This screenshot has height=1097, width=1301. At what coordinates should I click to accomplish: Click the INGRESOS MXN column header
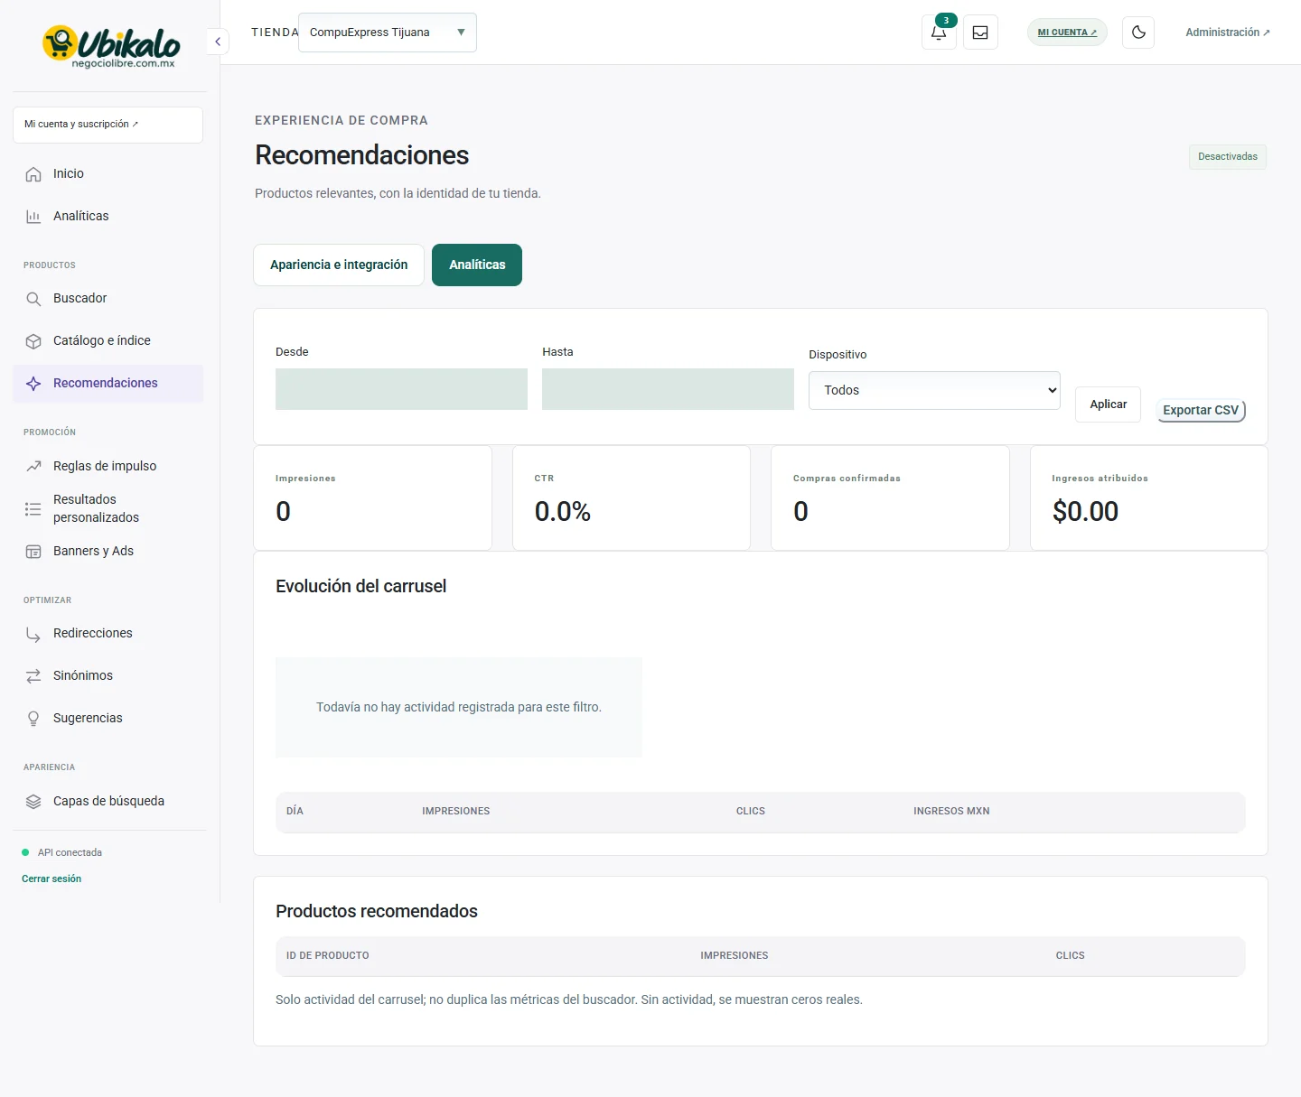coord(951,811)
